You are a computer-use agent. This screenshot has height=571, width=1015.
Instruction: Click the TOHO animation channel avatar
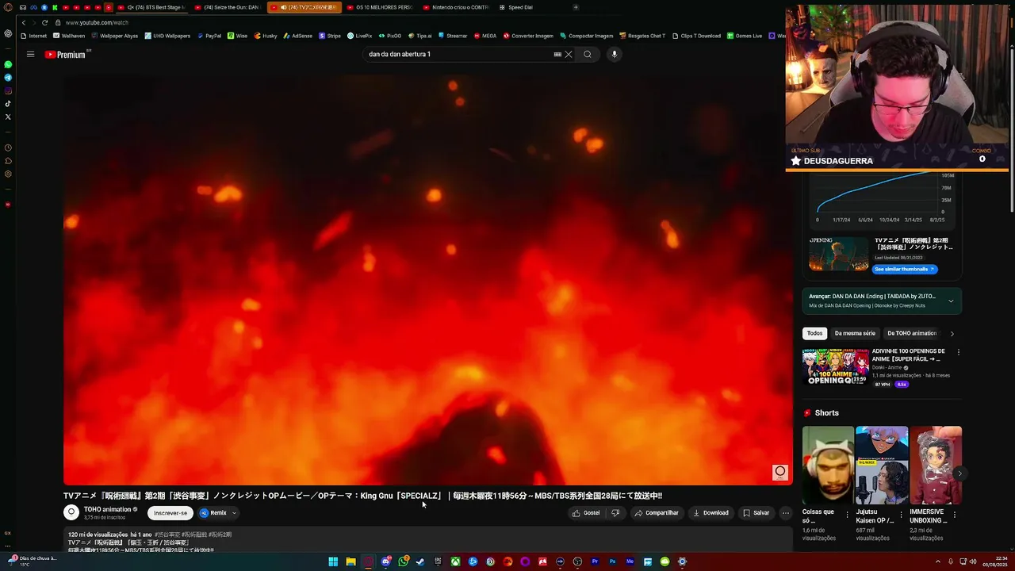pyautogui.click(x=71, y=512)
